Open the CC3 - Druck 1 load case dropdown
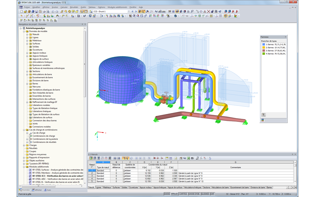The height and width of the screenshot is (197, 315). [129, 11]
